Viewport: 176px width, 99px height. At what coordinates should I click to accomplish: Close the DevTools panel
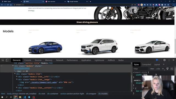[174, 60]
